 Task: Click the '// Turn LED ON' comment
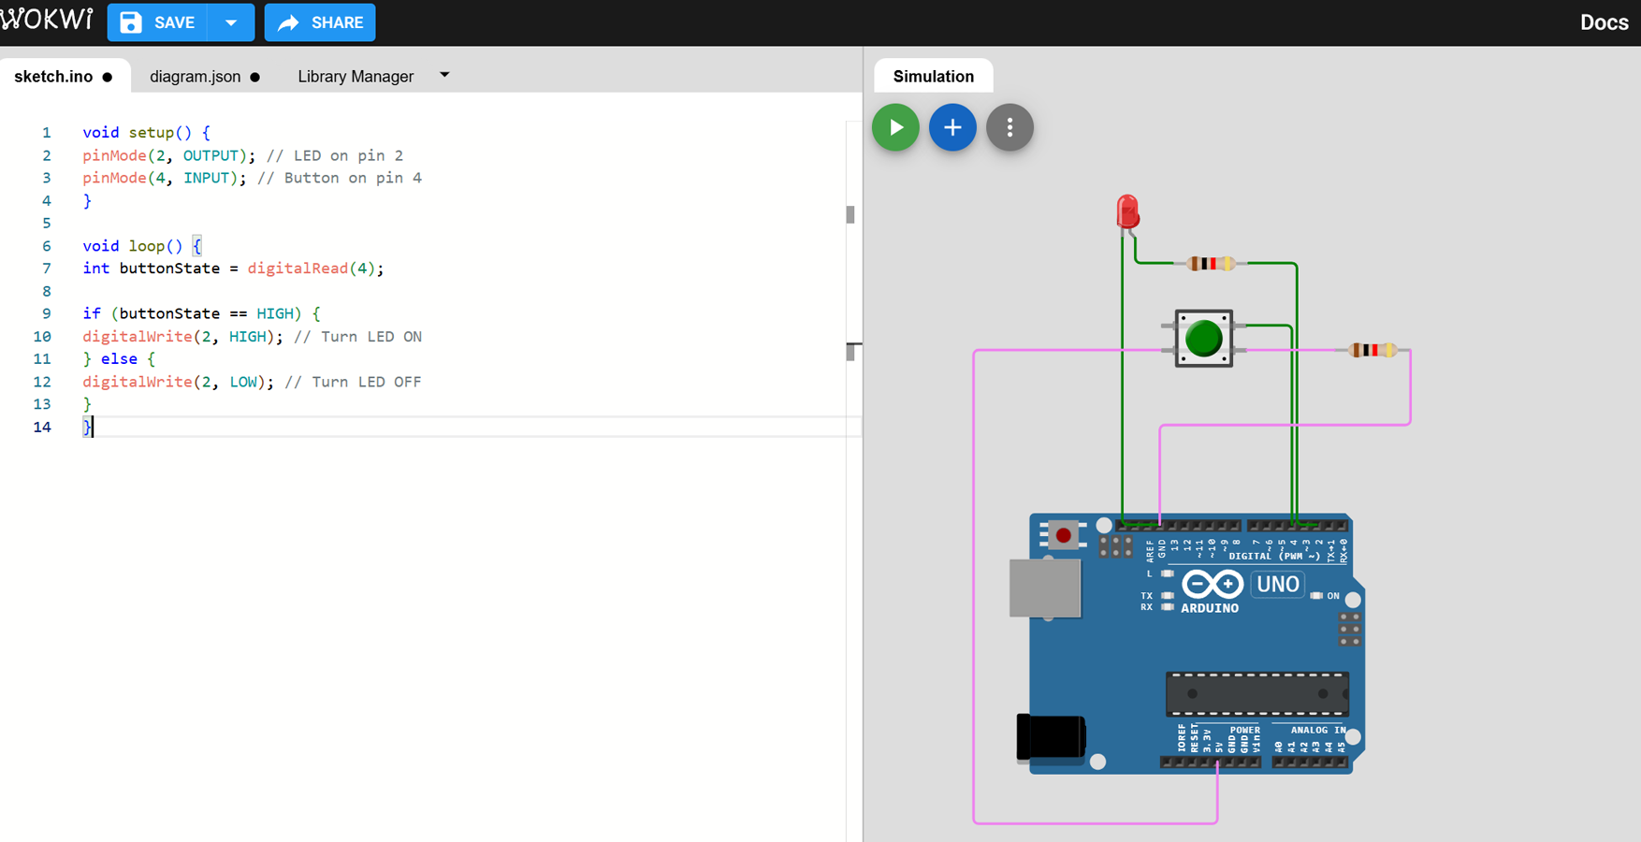click(357, 337)
